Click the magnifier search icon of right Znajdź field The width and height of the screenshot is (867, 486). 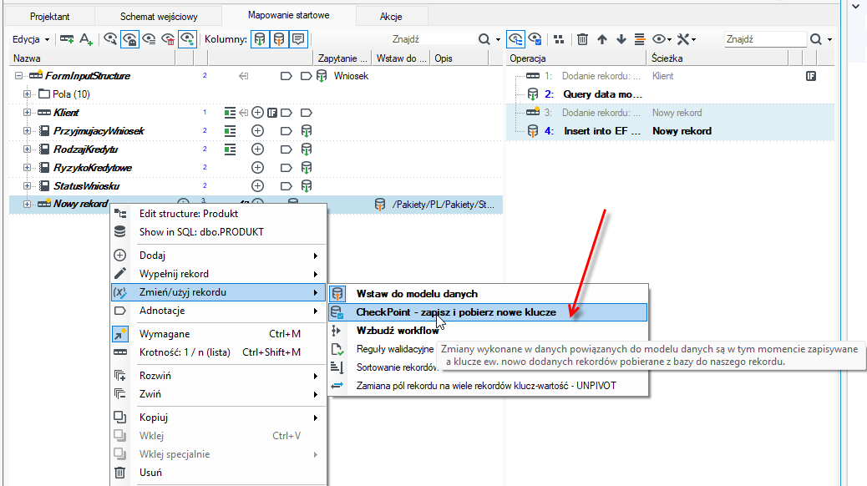point(816,39)
